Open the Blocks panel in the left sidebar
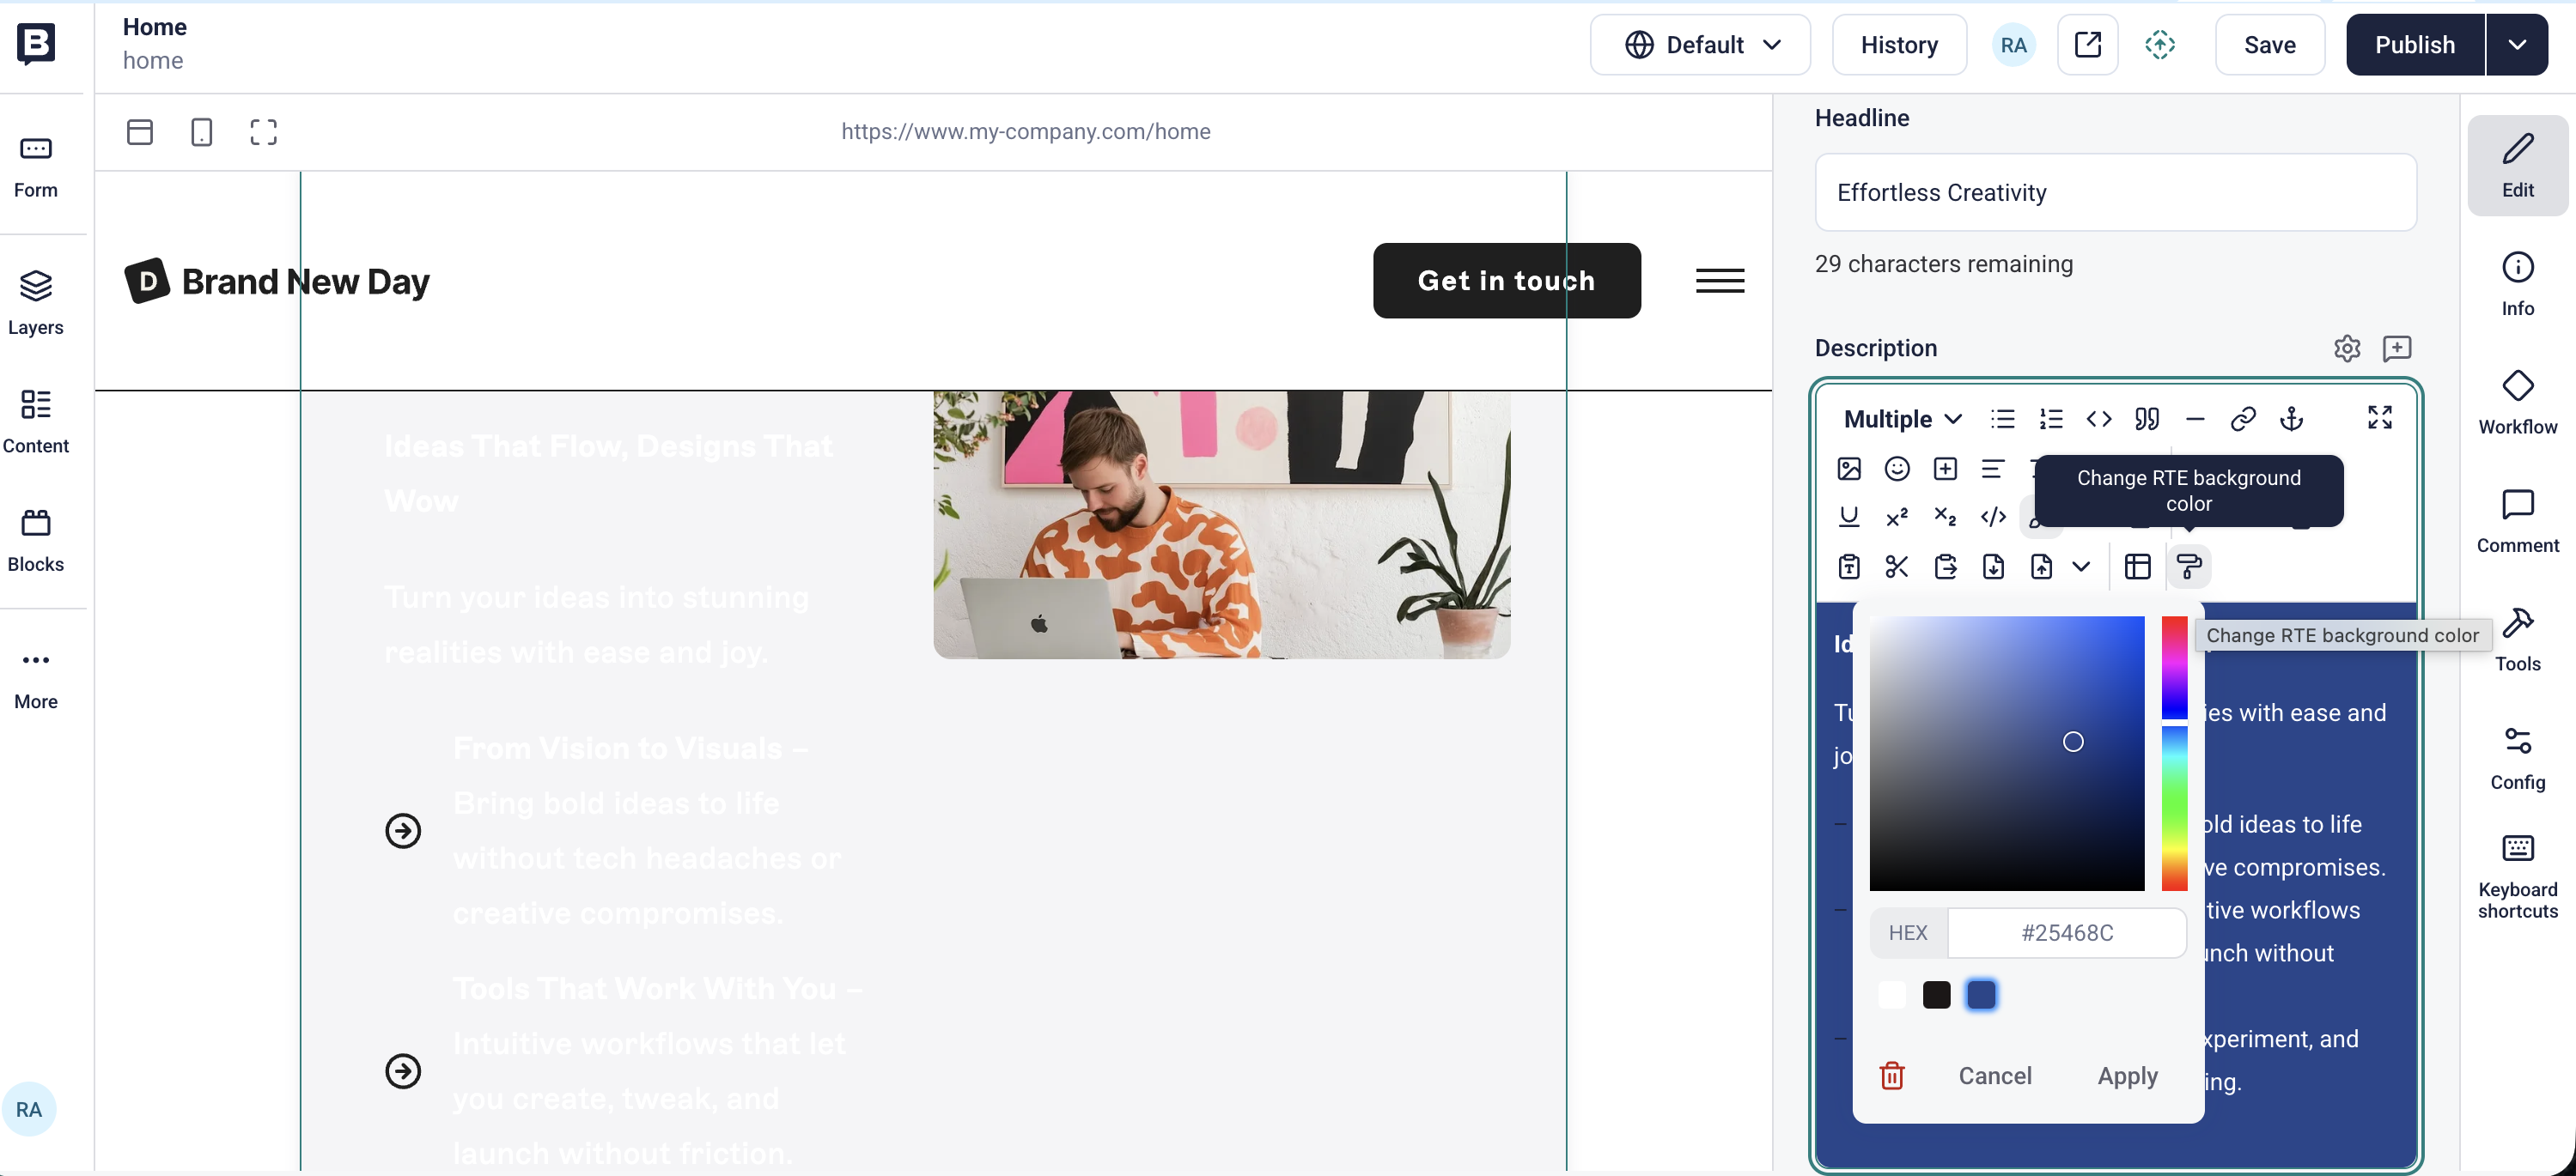2576x1176 pixels. 36,540
